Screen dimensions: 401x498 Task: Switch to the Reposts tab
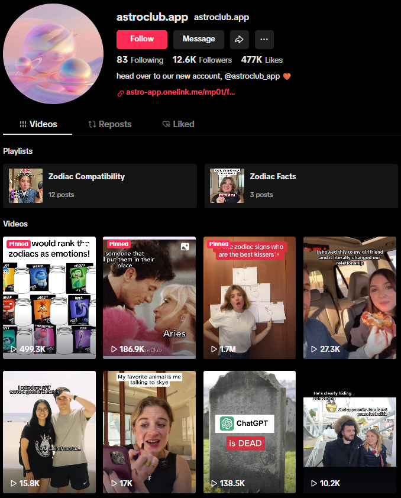coord(110,124)
